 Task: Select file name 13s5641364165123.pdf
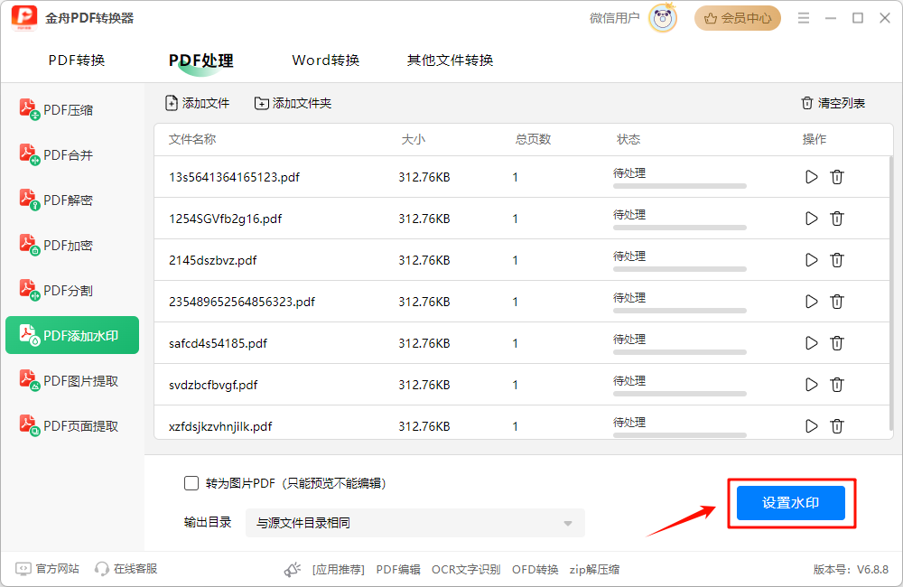pos(235,177)
